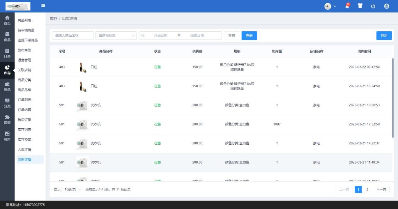Click the 重置 reset button
This screenshot has height=209, width=398.
point(232,35)
